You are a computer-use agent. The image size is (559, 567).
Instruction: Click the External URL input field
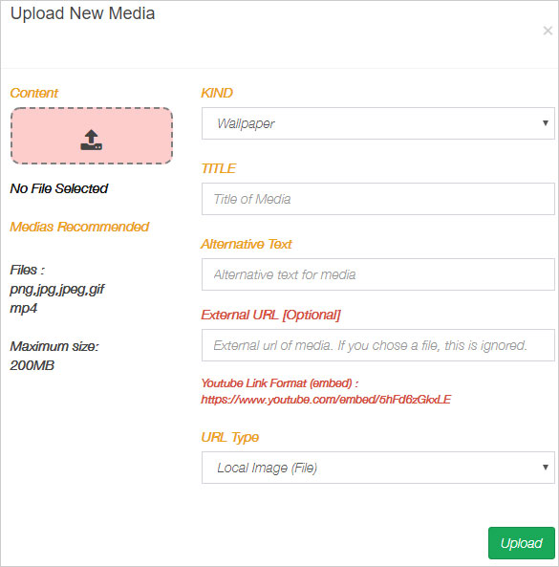pos(378,345)
